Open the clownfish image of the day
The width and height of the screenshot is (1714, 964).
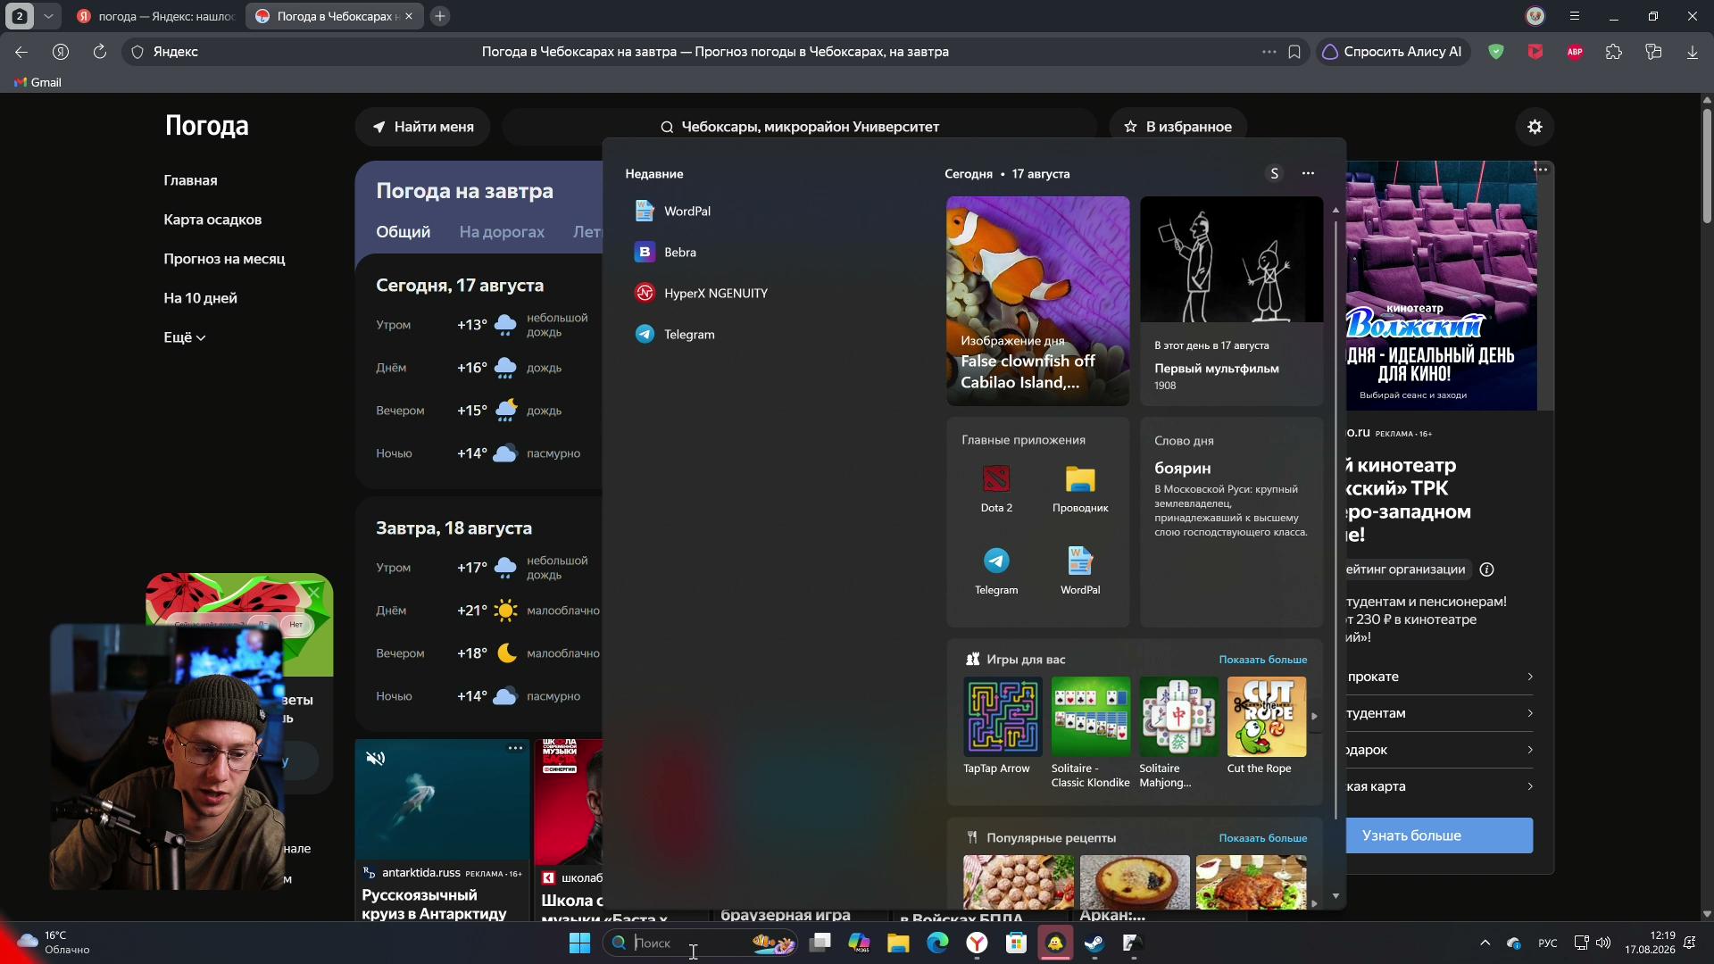point(1037,301)
